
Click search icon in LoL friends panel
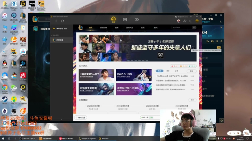point(222,41)
